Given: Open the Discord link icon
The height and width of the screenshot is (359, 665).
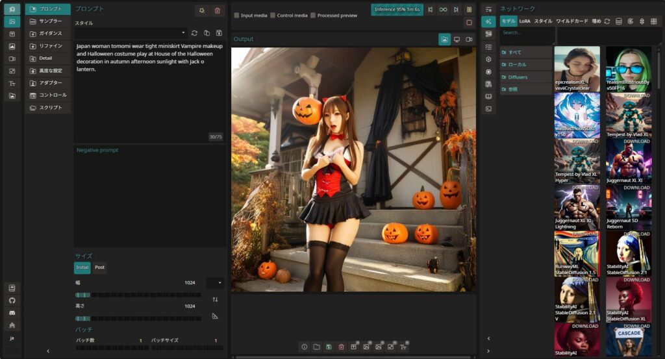Looking at the screenshot, I should (x=12, y=313).
